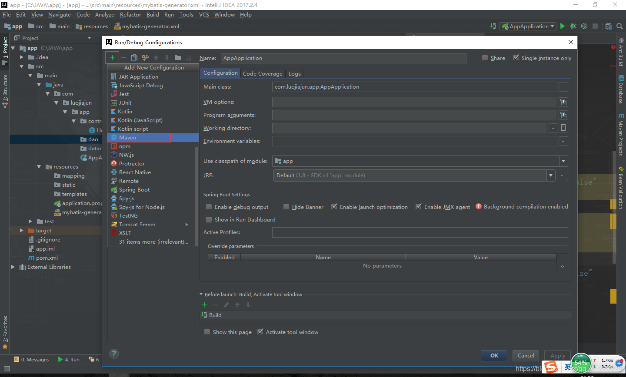This screenshot has height=377, width=626.
Task: Click the OK button
Action: coord(494,355)
